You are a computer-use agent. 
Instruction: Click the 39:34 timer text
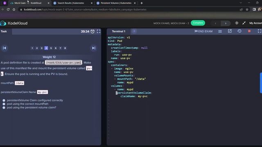coord(85,31)
